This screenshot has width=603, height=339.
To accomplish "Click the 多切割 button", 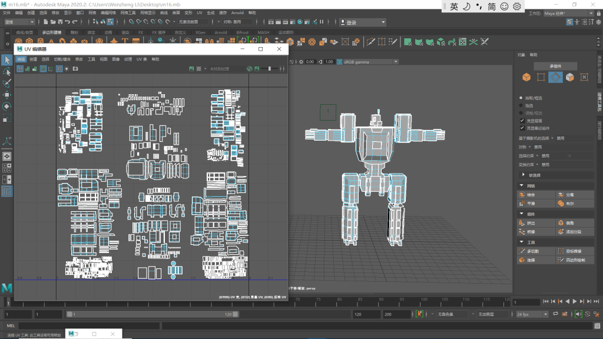I will pyautogui.click(x=536, y=251).
